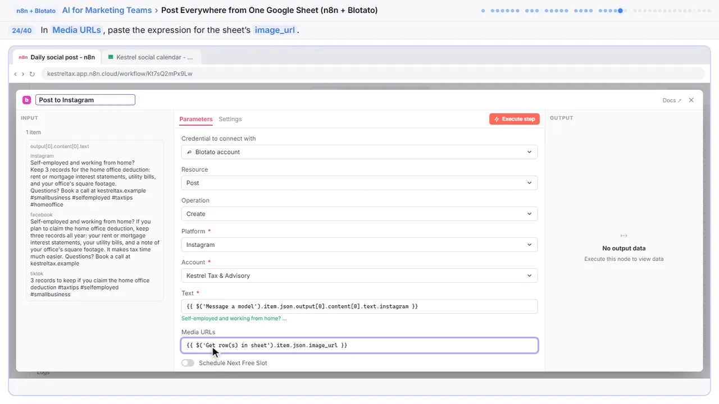
Task: Switch to the Settings tab
Action: click(x=230, y=119)
